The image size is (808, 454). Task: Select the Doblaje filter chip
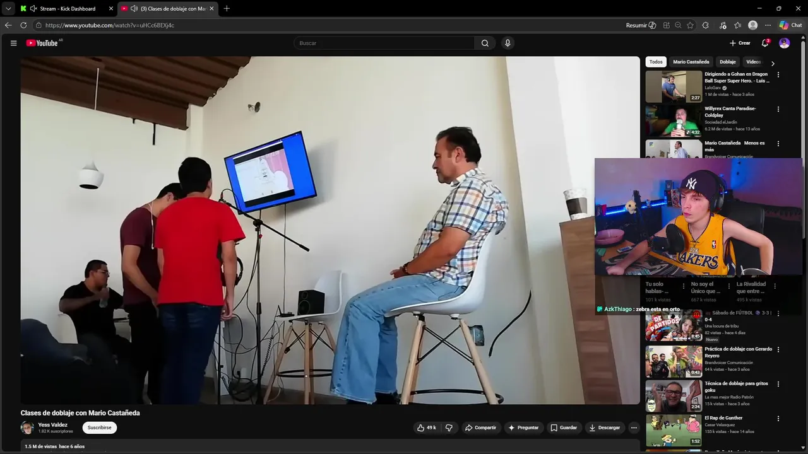click(728, 62)
